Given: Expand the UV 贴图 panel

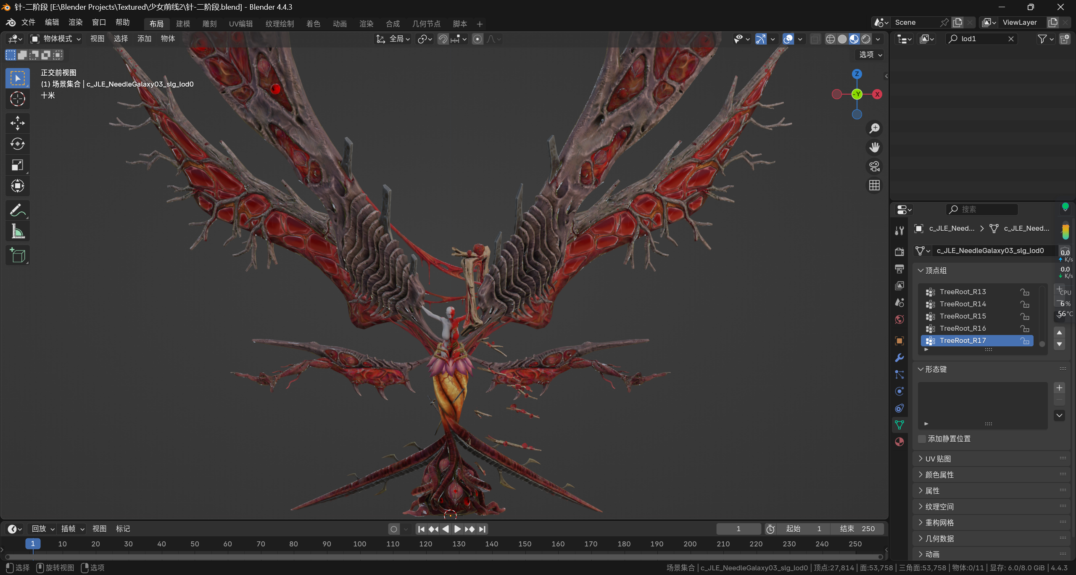Looking at the screenshot, I should click(938, 459).
